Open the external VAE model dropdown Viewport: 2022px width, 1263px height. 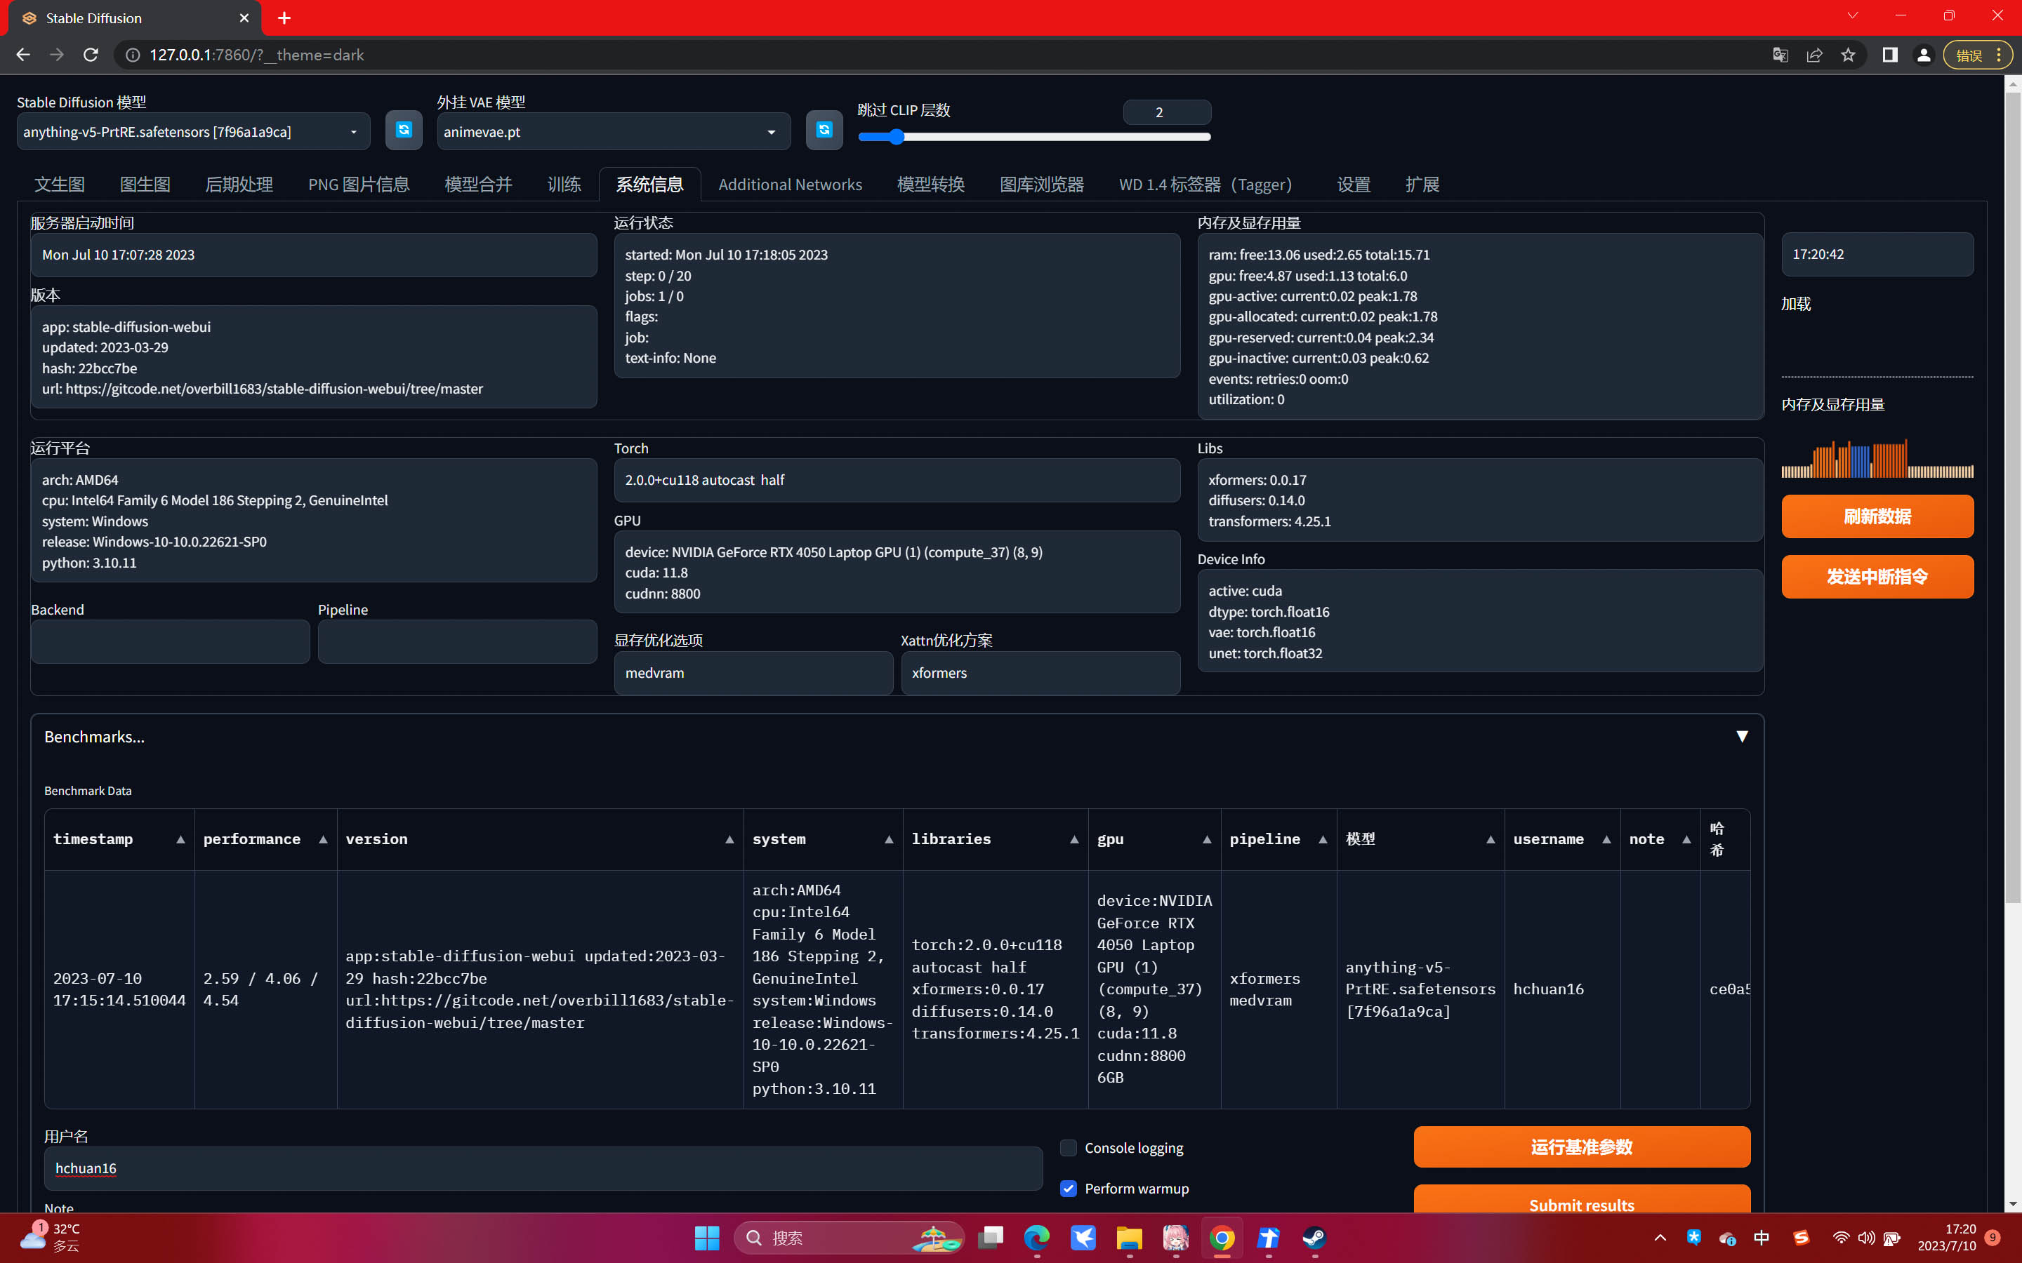[614, 132]
